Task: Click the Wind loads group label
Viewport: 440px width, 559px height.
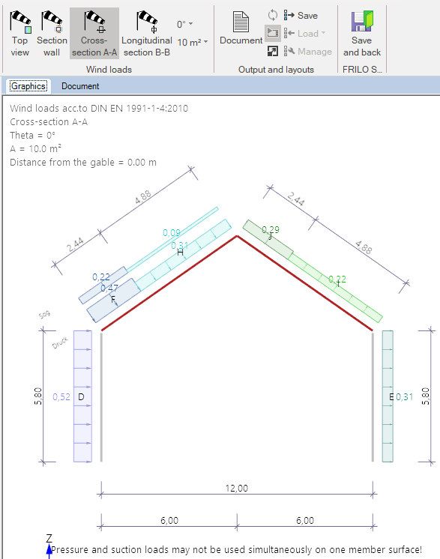Action: (x=109, y=70)
